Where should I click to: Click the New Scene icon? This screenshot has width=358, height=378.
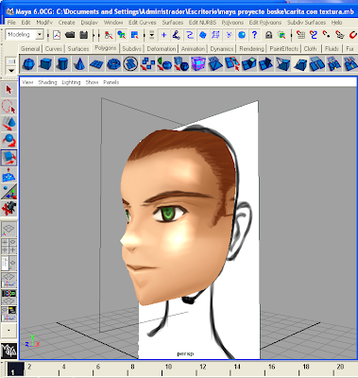[57, 35]
